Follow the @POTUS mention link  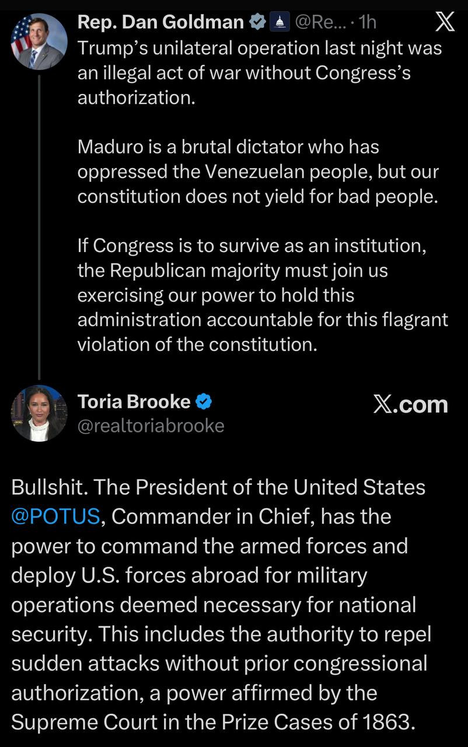click(55, 516)
